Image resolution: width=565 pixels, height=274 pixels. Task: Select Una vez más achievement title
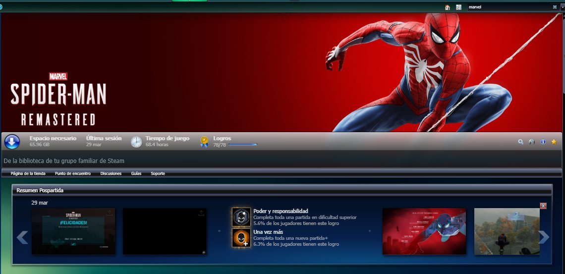pos(268,232)
